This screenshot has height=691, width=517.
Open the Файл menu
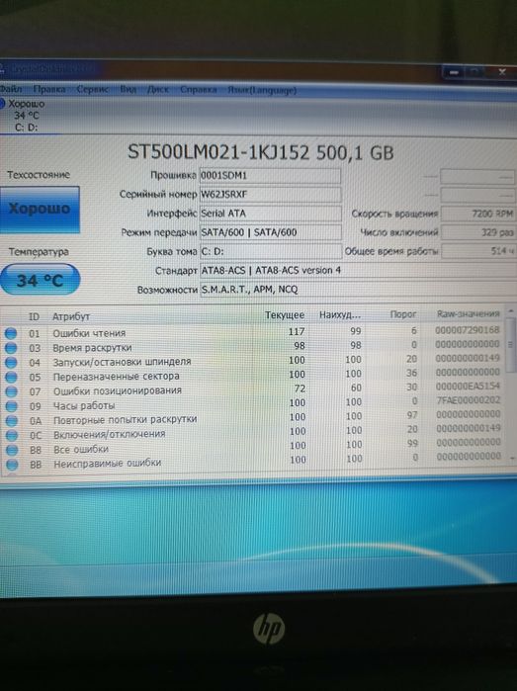point(11,89)
